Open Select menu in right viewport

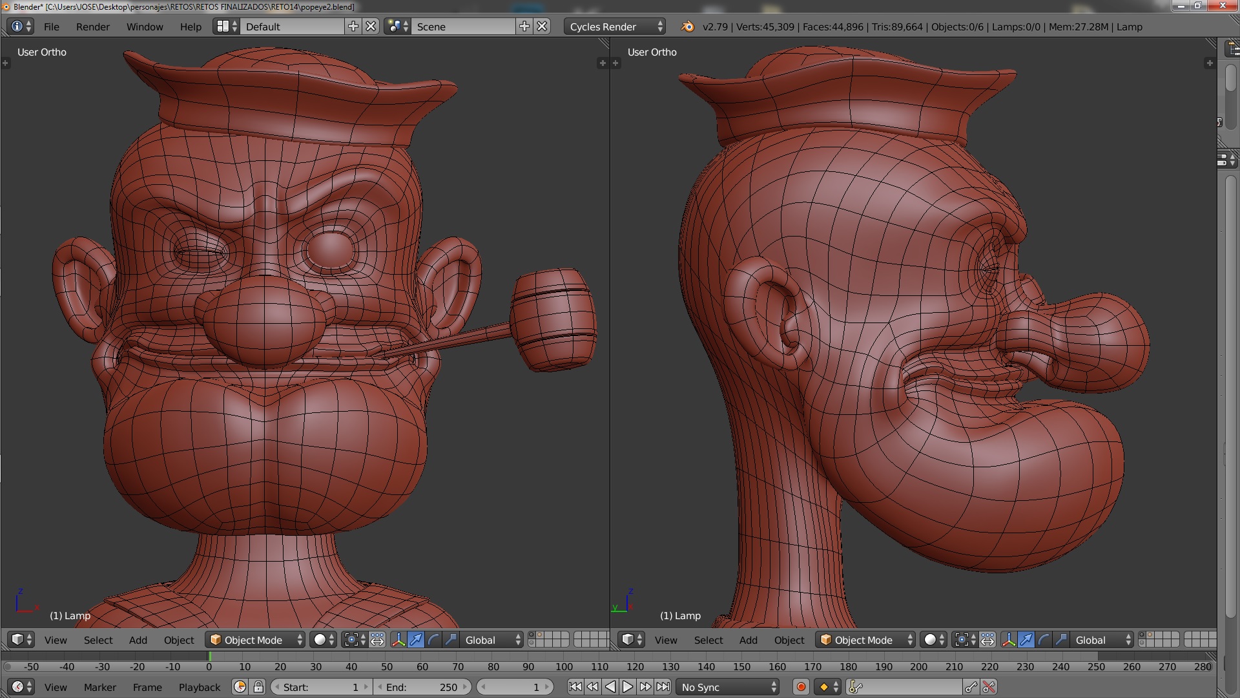pyautogui.click(x=708, y=640)
